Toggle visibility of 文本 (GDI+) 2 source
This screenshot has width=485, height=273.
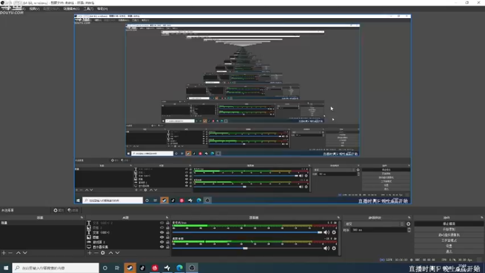point(162,223)
